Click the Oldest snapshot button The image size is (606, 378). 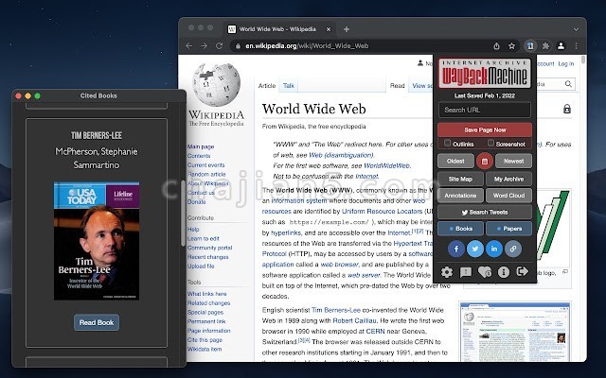click(455, 162)
